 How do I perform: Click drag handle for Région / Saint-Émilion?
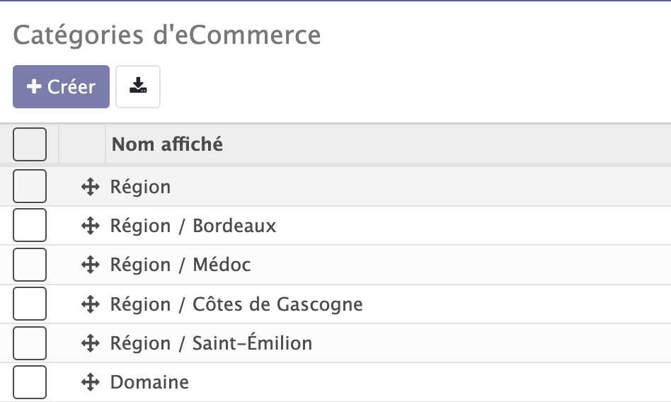click(x=90, y=343)
